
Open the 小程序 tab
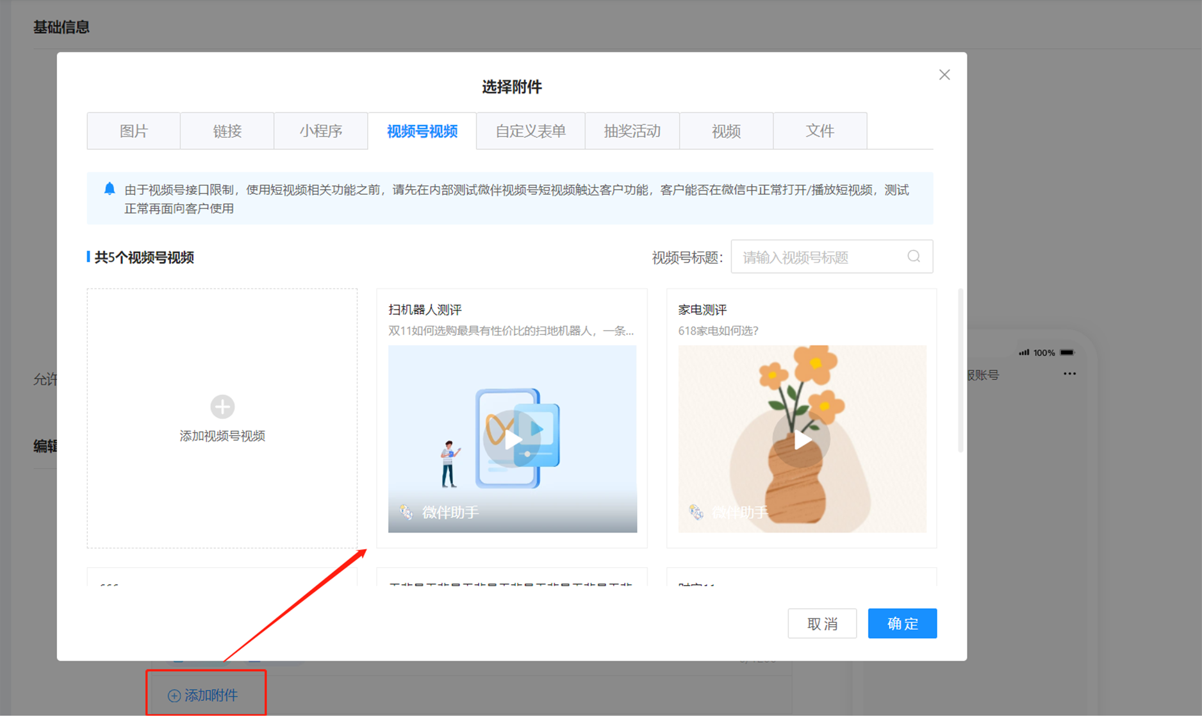321,131
